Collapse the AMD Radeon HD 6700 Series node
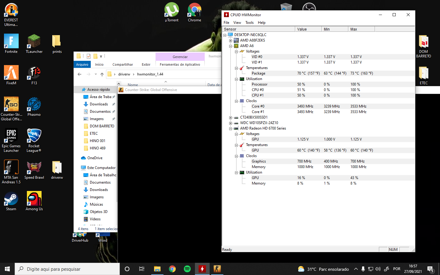 click(x=231, y=128)
